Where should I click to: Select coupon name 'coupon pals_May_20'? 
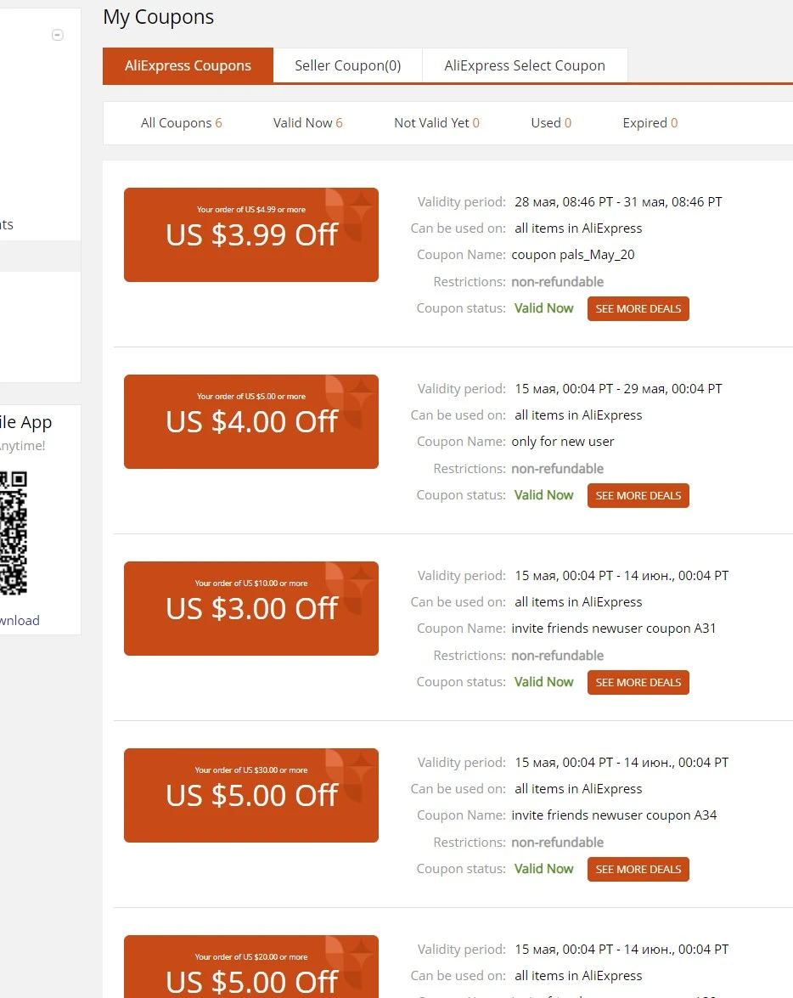pyautogui.click(x=573, y=255)
